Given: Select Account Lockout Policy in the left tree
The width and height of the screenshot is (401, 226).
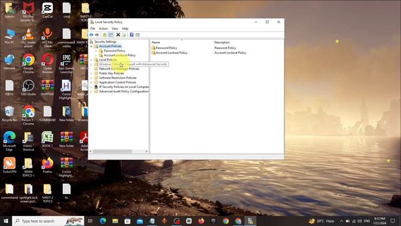Looking at the screenshot, I should 120,55.
